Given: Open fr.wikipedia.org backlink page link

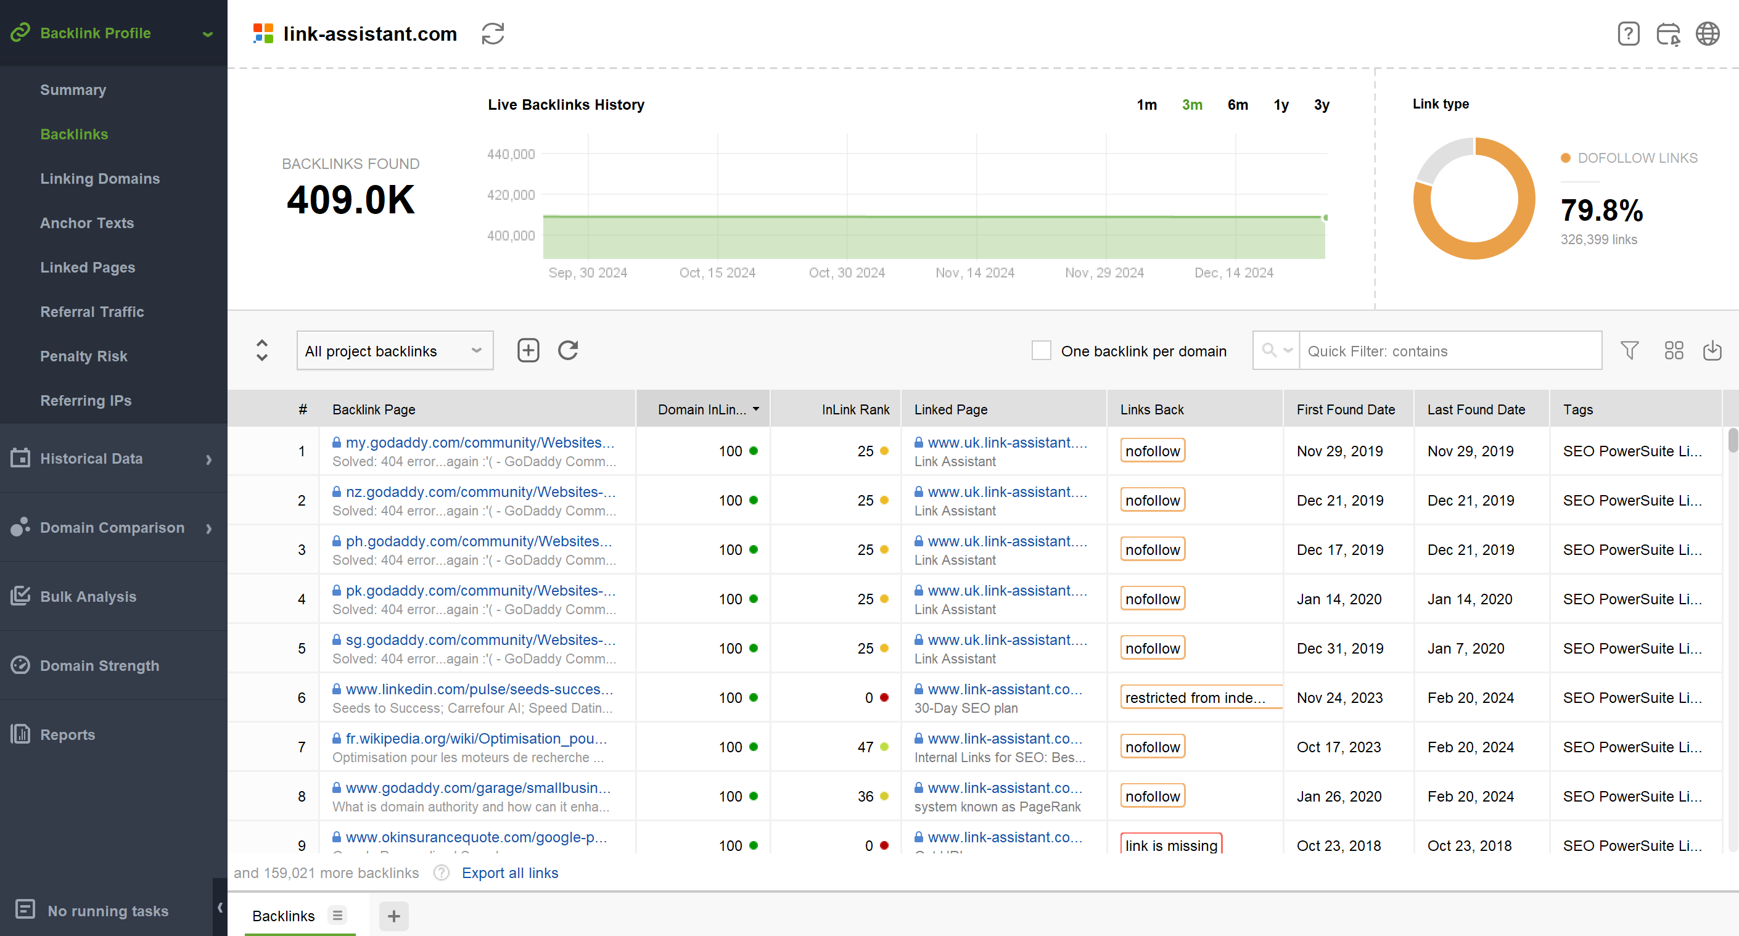Looking at the screenshot, I should [x=476, y=738].
